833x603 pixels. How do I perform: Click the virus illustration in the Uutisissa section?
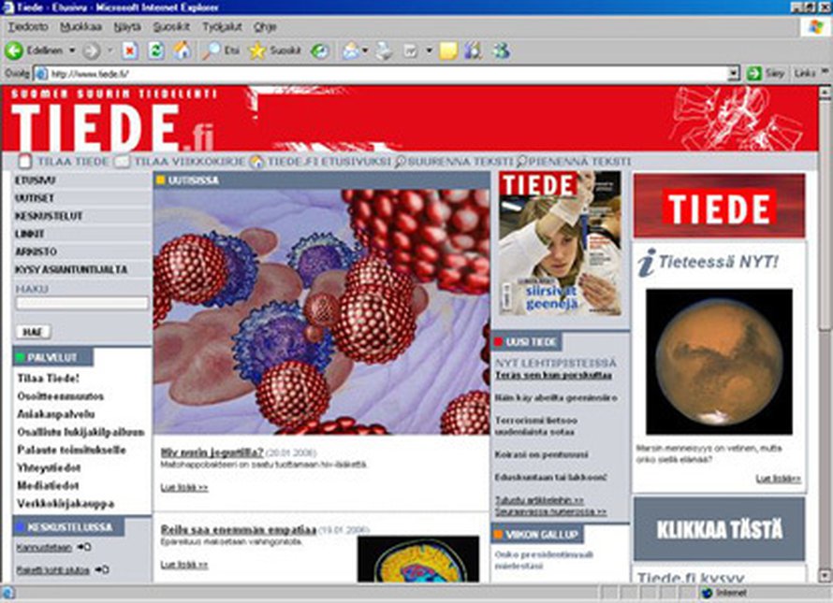coord(321,311)
